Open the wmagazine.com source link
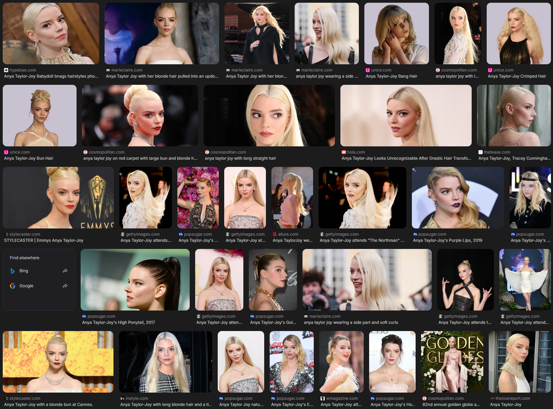The image size is (553, 409). pyautogui.click(x=342, y=398)
